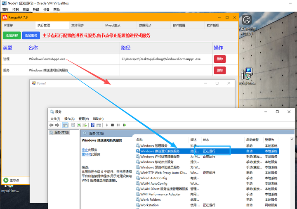Image resolution: width=297 pixels, height=209 pixels.
Task: Click the round user-picture desktop icon
Action: click(x=247, y=20)
